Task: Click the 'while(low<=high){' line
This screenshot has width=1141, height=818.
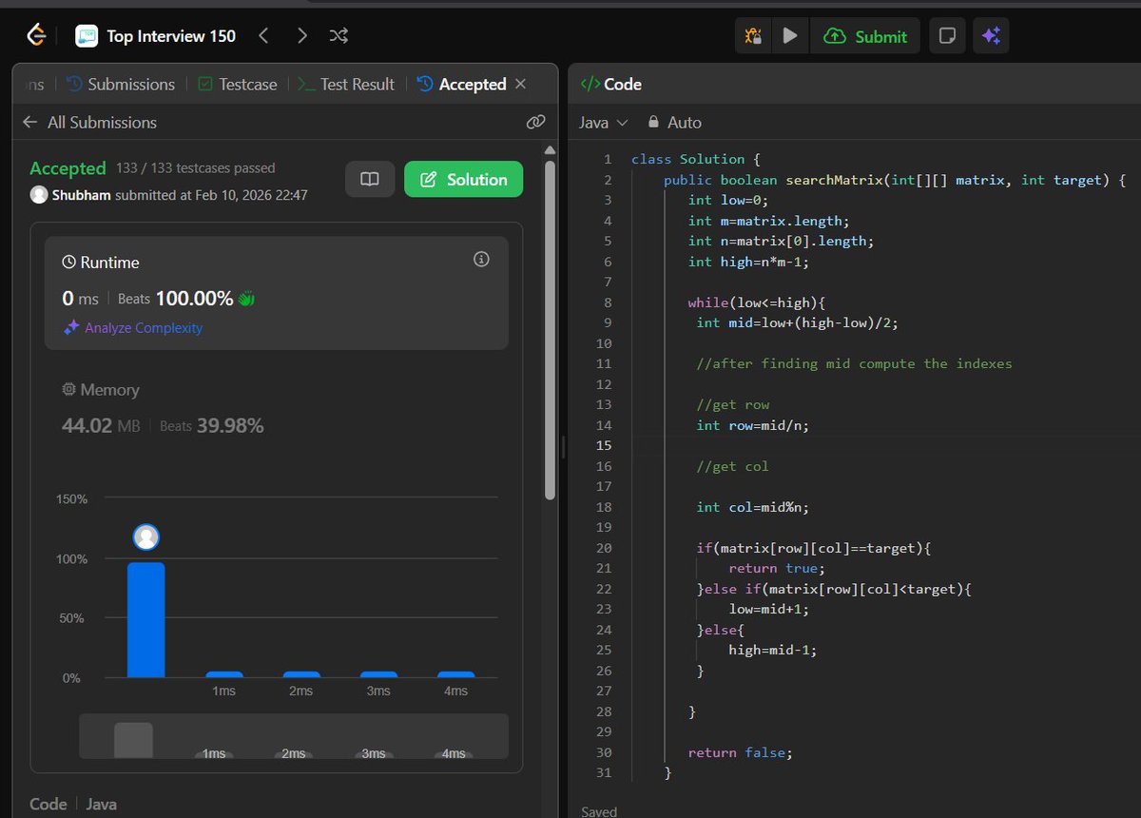Action: (x=757, y=302)
